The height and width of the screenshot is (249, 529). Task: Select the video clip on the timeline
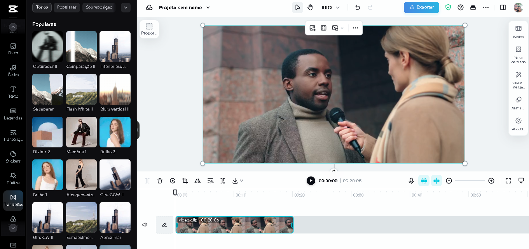tap(235, 225)
